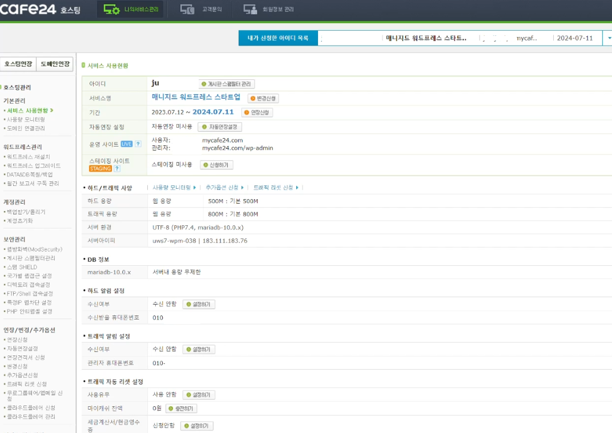Click help icon next to LIVE badge
Image resolution: width=612 pixels, height=433 pixels.
pos(138,144)
